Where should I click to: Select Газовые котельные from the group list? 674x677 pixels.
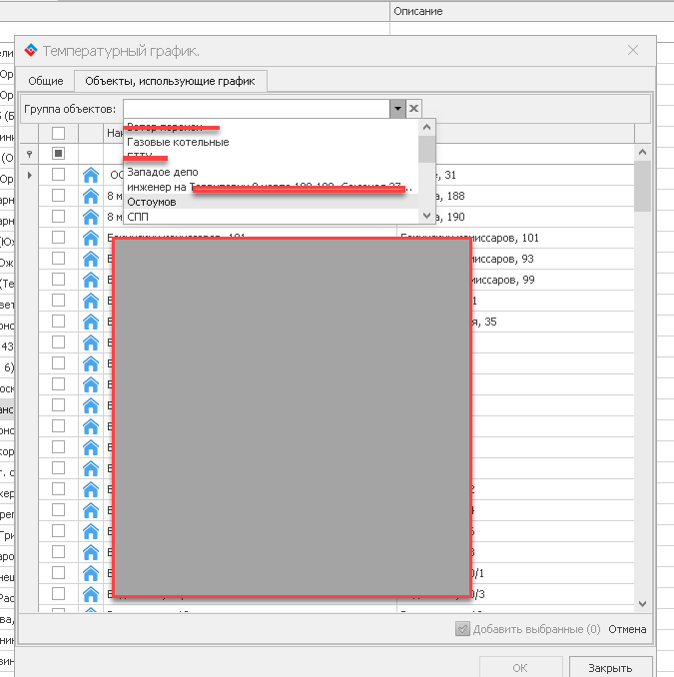tap(178, 142)
